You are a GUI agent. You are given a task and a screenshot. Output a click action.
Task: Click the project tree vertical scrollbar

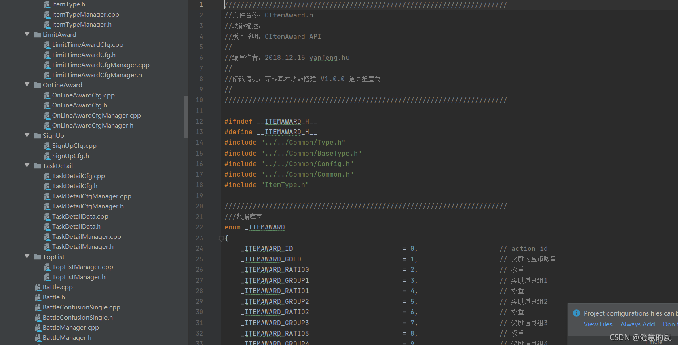coord(186,116)
